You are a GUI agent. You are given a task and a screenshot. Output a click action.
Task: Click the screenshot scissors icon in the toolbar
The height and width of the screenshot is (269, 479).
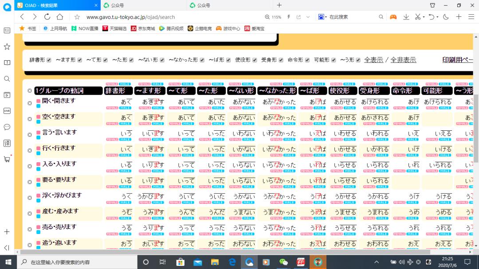coord(417,16)
